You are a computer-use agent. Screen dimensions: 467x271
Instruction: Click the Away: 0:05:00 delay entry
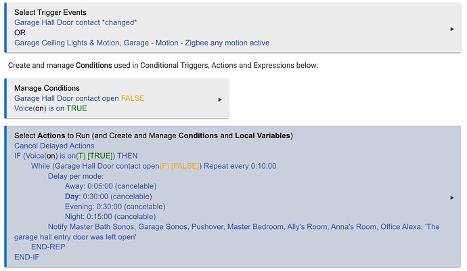111,186
